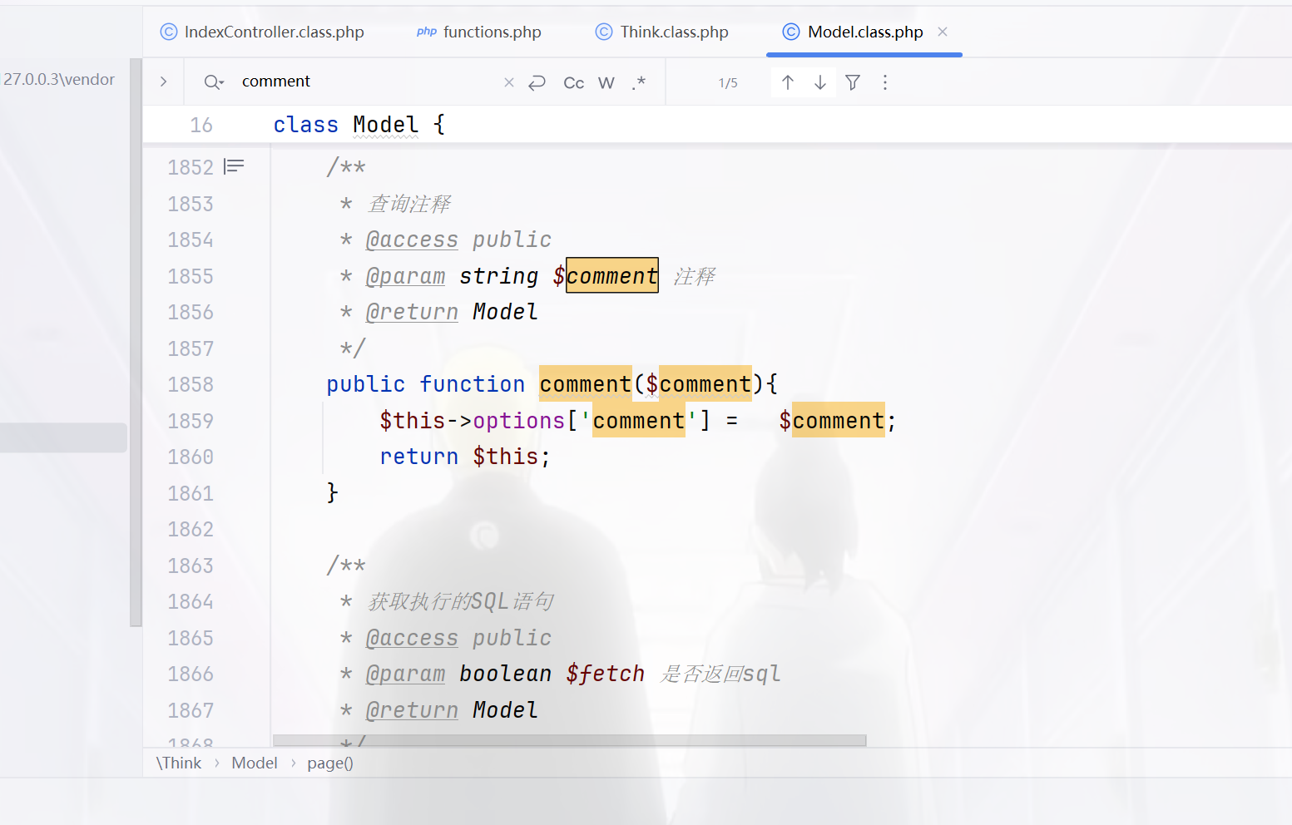Clear the search field text

tap(509, 82)
